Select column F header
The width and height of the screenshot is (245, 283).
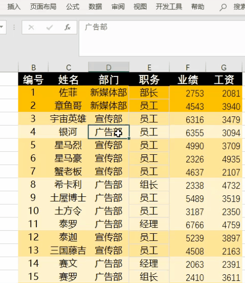click(188, 67)
